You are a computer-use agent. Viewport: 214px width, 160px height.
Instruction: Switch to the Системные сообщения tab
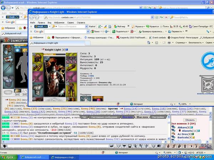pyautogui.click(x=104, y=117)
